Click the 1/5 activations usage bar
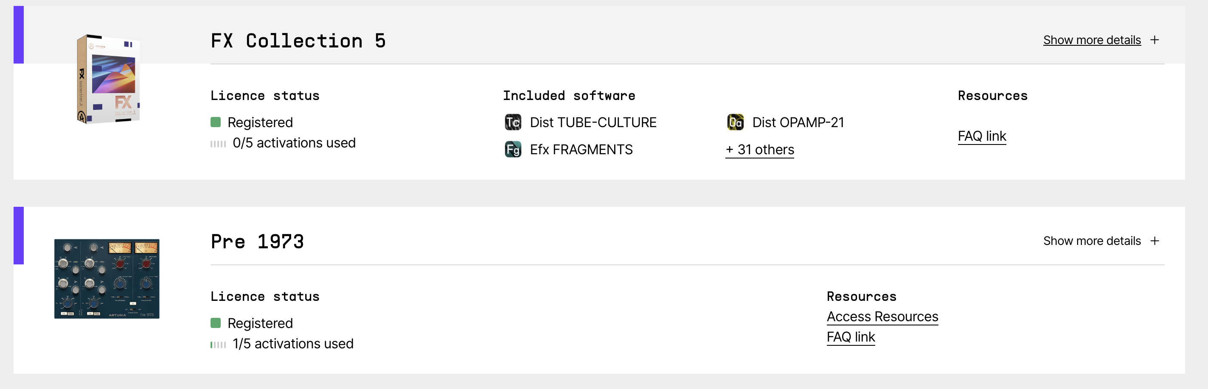This screenshot has width=1208, height=389. coord(218,345)
